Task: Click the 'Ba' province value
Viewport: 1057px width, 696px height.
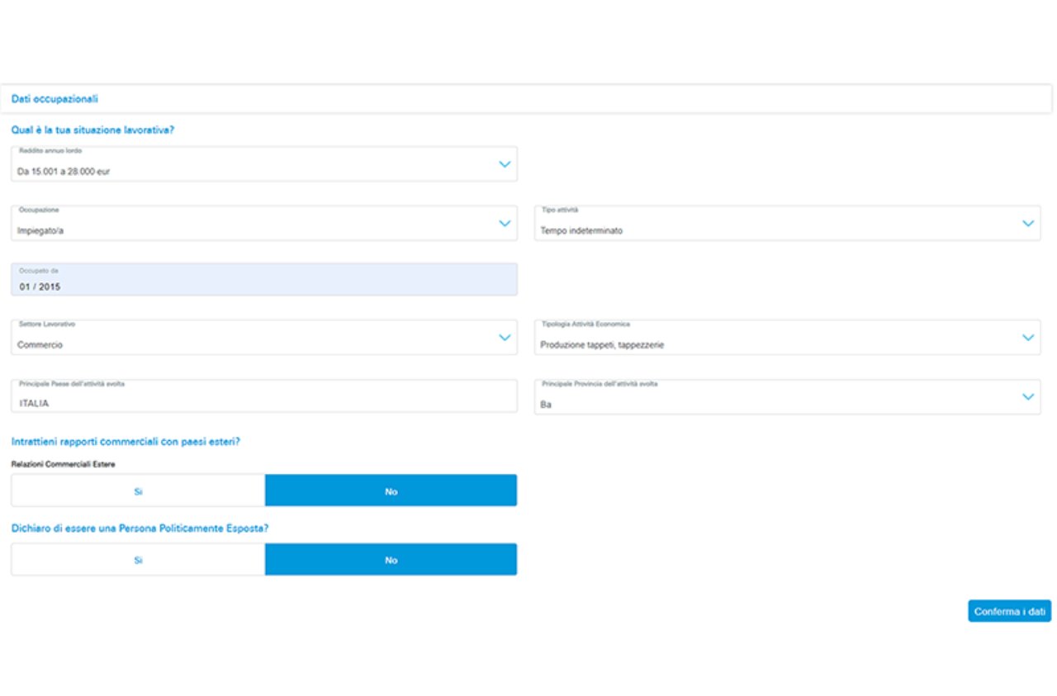Action: click(x=546, y=405)
